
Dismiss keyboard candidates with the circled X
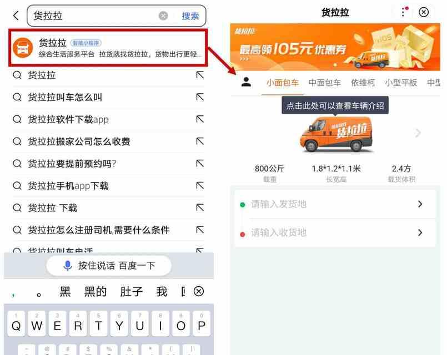[199, 292]
